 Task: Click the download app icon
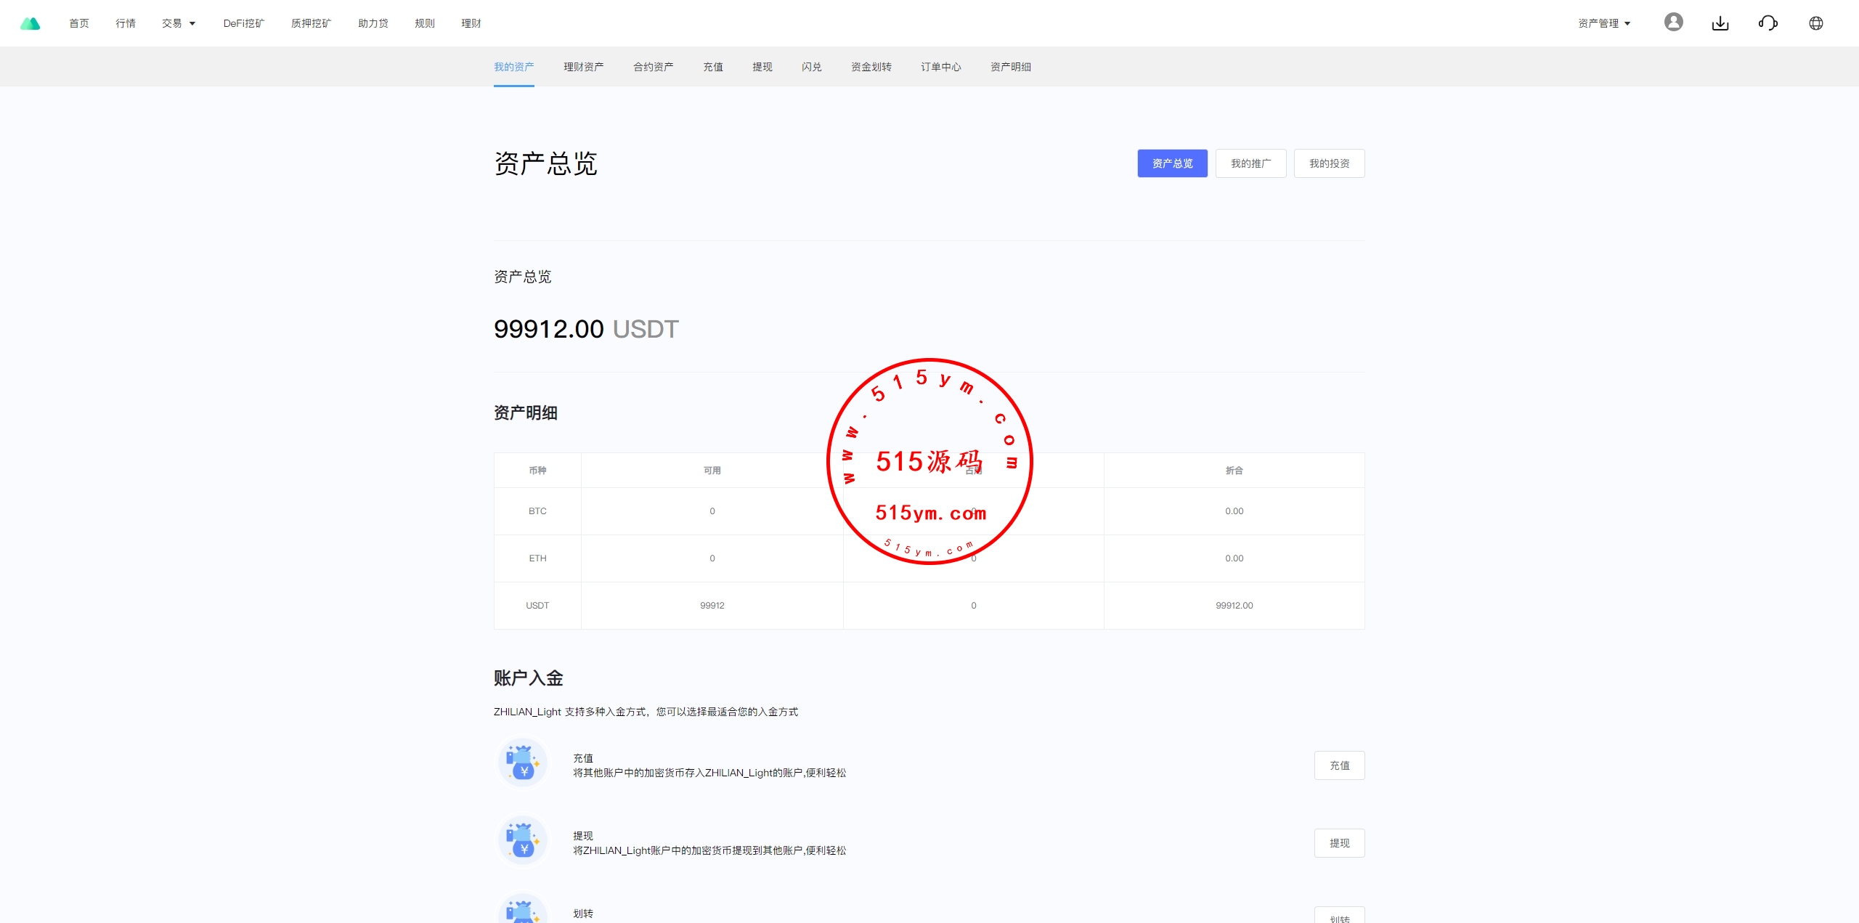[1720, 23]
